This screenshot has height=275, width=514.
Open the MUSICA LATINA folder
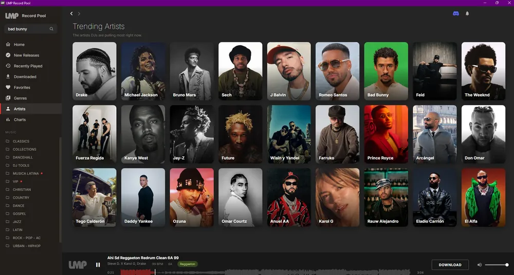point(26,173)
